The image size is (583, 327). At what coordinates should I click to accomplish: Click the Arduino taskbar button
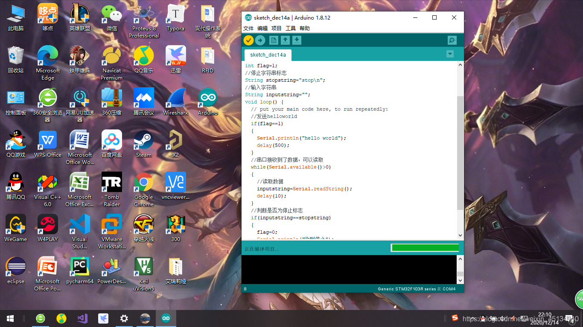point(166,318)
